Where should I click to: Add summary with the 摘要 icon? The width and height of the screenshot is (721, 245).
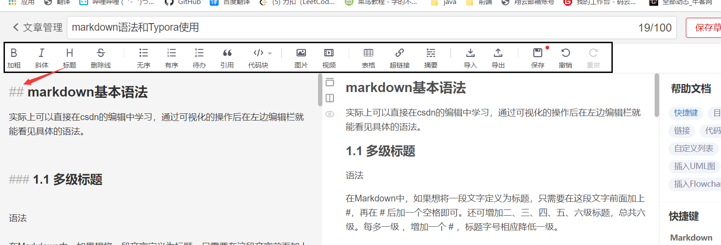point(431,58)
